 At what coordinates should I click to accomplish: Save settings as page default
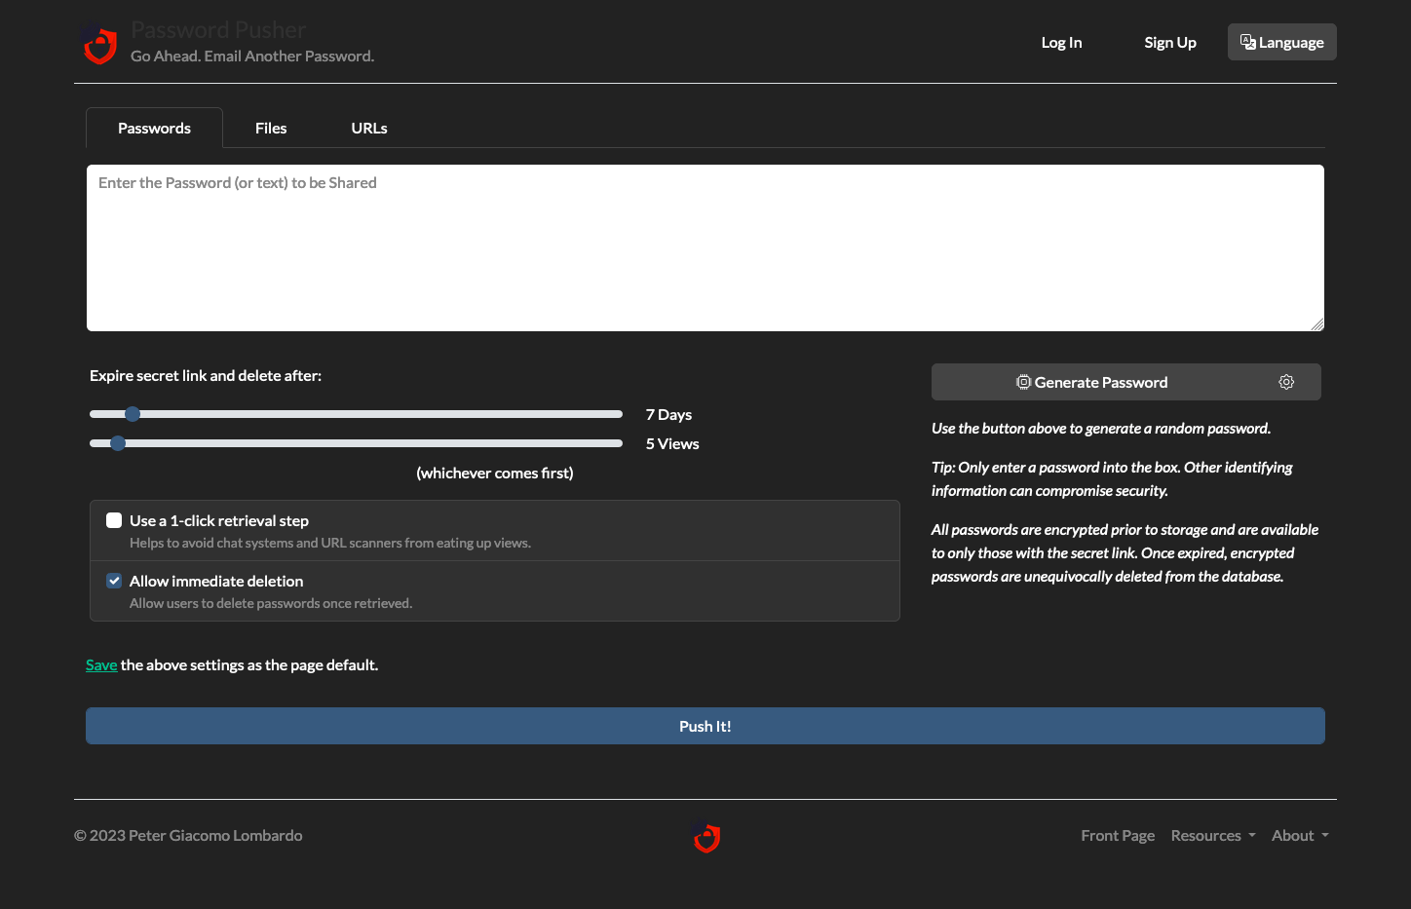101,664
